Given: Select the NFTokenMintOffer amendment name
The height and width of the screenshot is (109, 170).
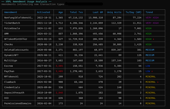Looking at the screenshot, I should [15, 39].
